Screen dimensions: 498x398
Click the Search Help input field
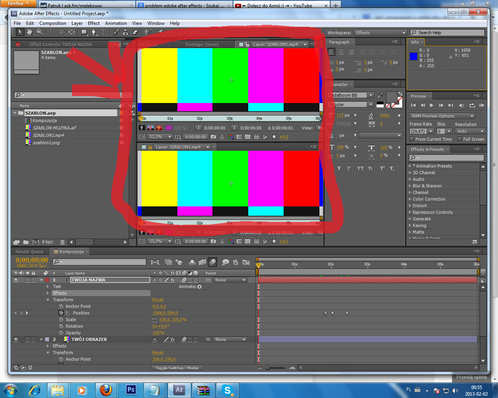[x=447, y=33]
